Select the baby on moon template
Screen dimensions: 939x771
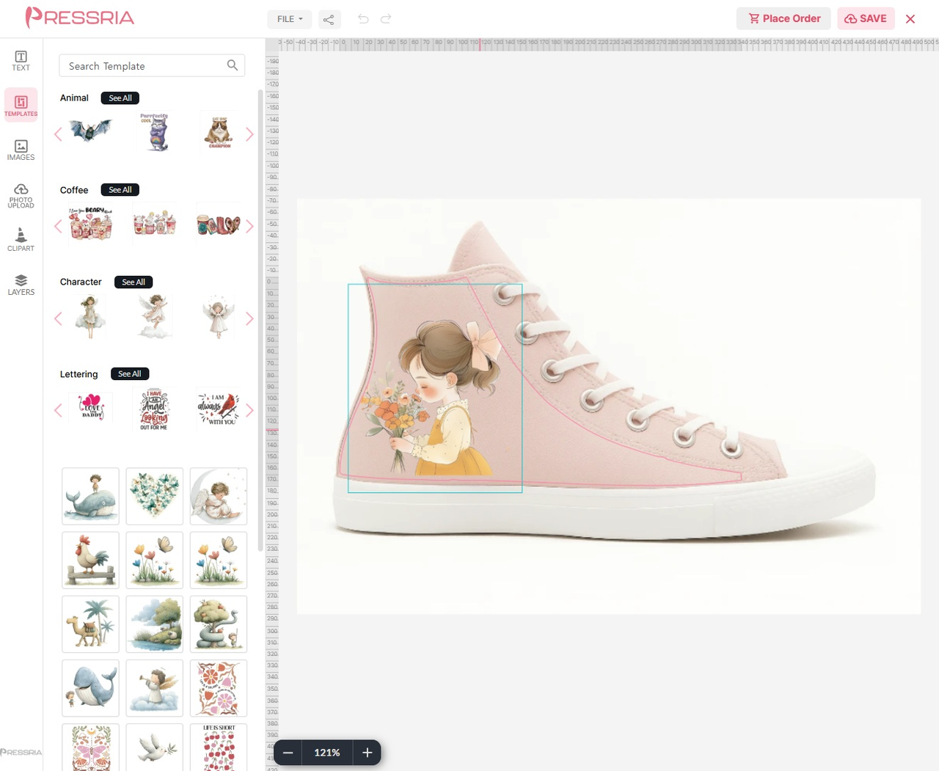[219, 497]
